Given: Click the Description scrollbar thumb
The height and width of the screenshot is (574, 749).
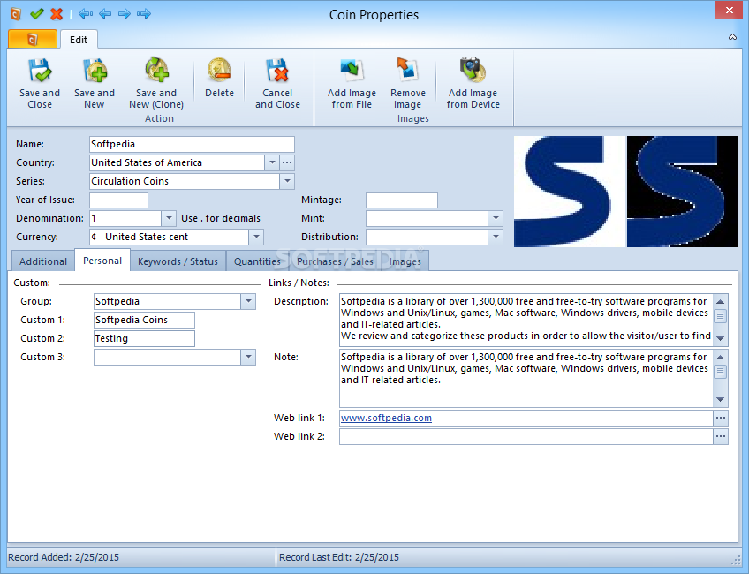Looking at the screenshot, I should (721, 315).
